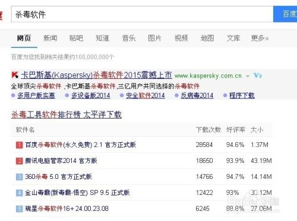
Task: Click the 软件名 column header
Action: [x=25, y=130]
